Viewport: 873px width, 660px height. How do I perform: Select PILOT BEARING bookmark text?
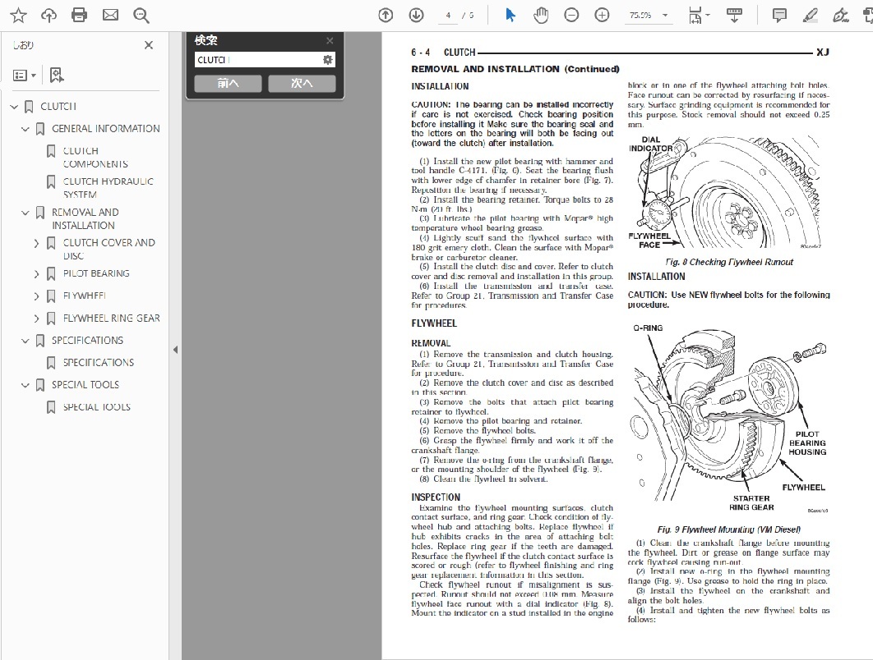click(x=96, y=273)
